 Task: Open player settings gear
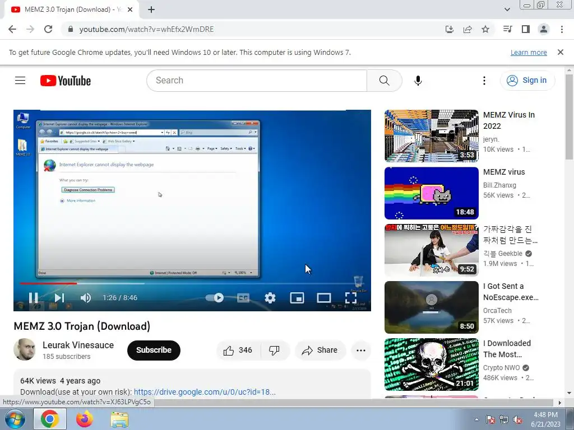point(270,298)
